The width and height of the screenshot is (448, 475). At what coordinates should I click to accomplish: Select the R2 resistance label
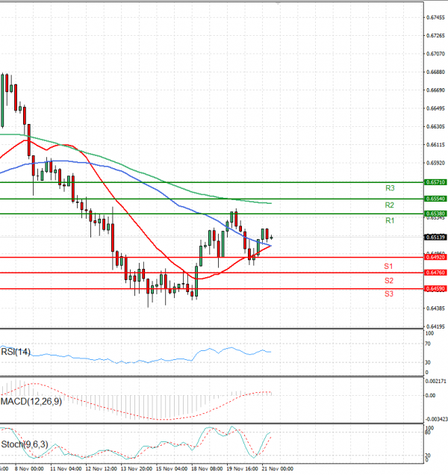[390, 205]
